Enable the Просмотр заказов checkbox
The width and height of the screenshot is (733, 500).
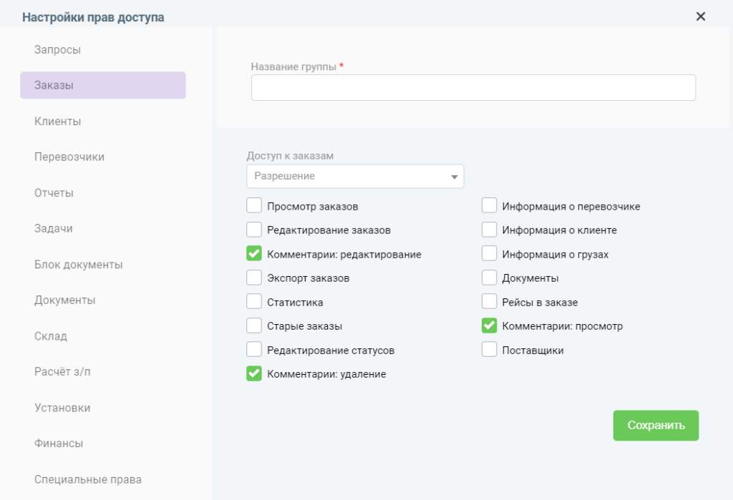click(x=254, y=205)
